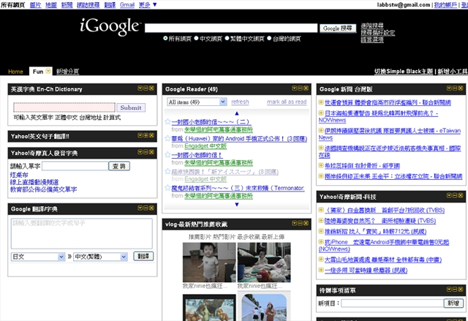Delete the Google 新聞 台灣版 gadget

(461, 88)
